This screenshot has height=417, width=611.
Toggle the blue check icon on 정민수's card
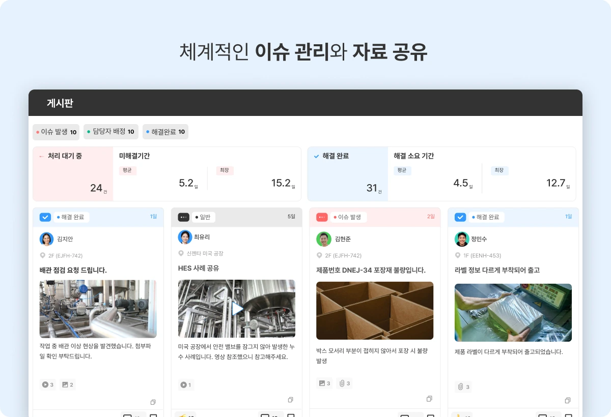460,217
